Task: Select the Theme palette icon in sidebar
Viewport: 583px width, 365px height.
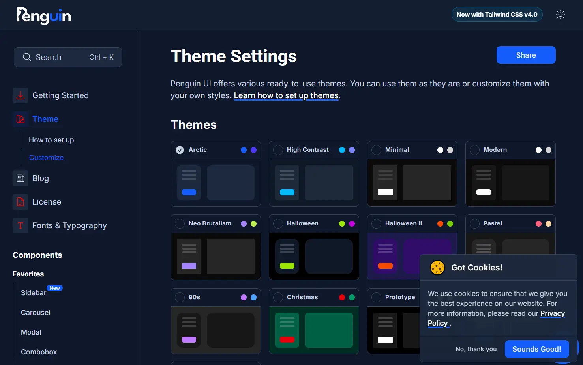Action: (x=21, y=119)
